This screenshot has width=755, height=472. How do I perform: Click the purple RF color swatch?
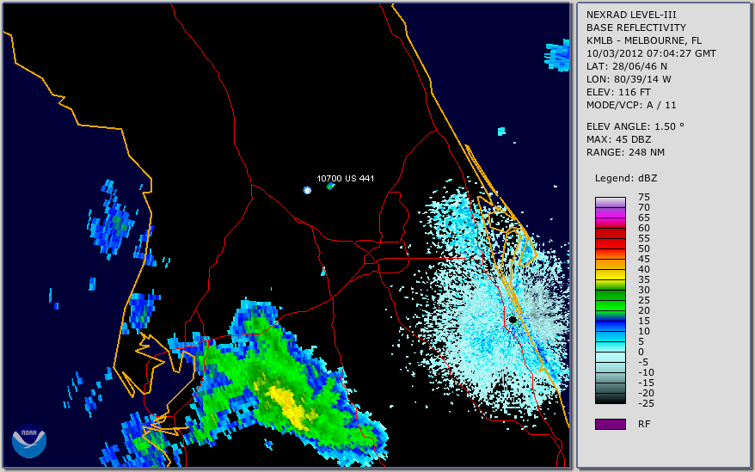tap(610, 424)
